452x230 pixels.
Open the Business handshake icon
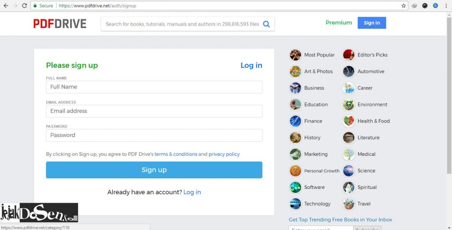(x=295, y=88)
